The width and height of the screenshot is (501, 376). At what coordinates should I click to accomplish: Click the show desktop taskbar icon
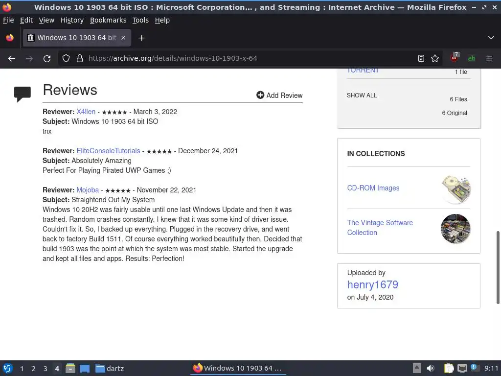pos(85,369)
